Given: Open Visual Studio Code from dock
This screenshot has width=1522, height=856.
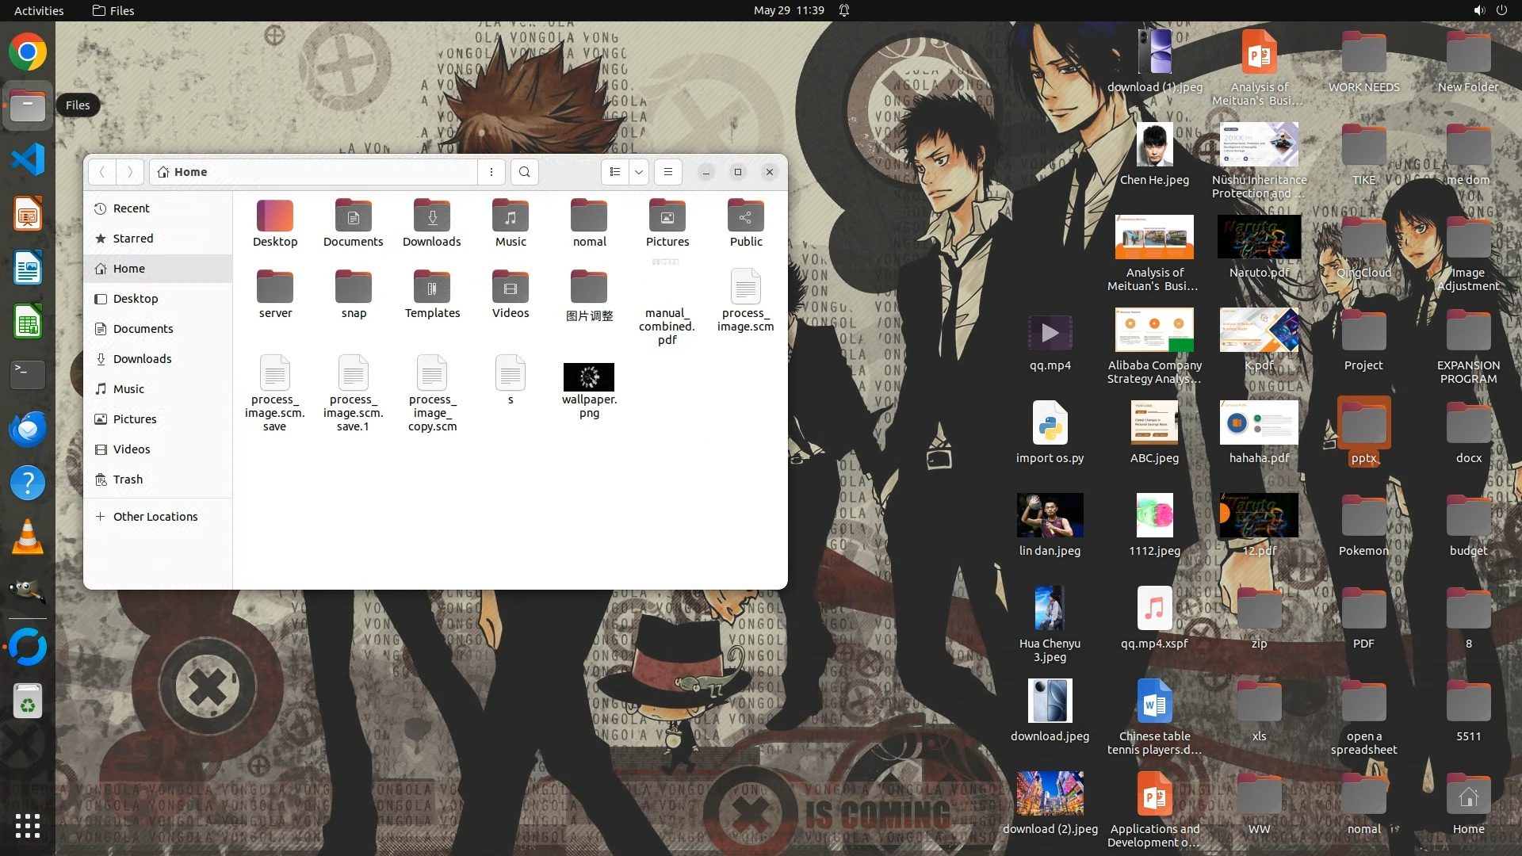Looking at the screenshot, I should click(28, 160).
